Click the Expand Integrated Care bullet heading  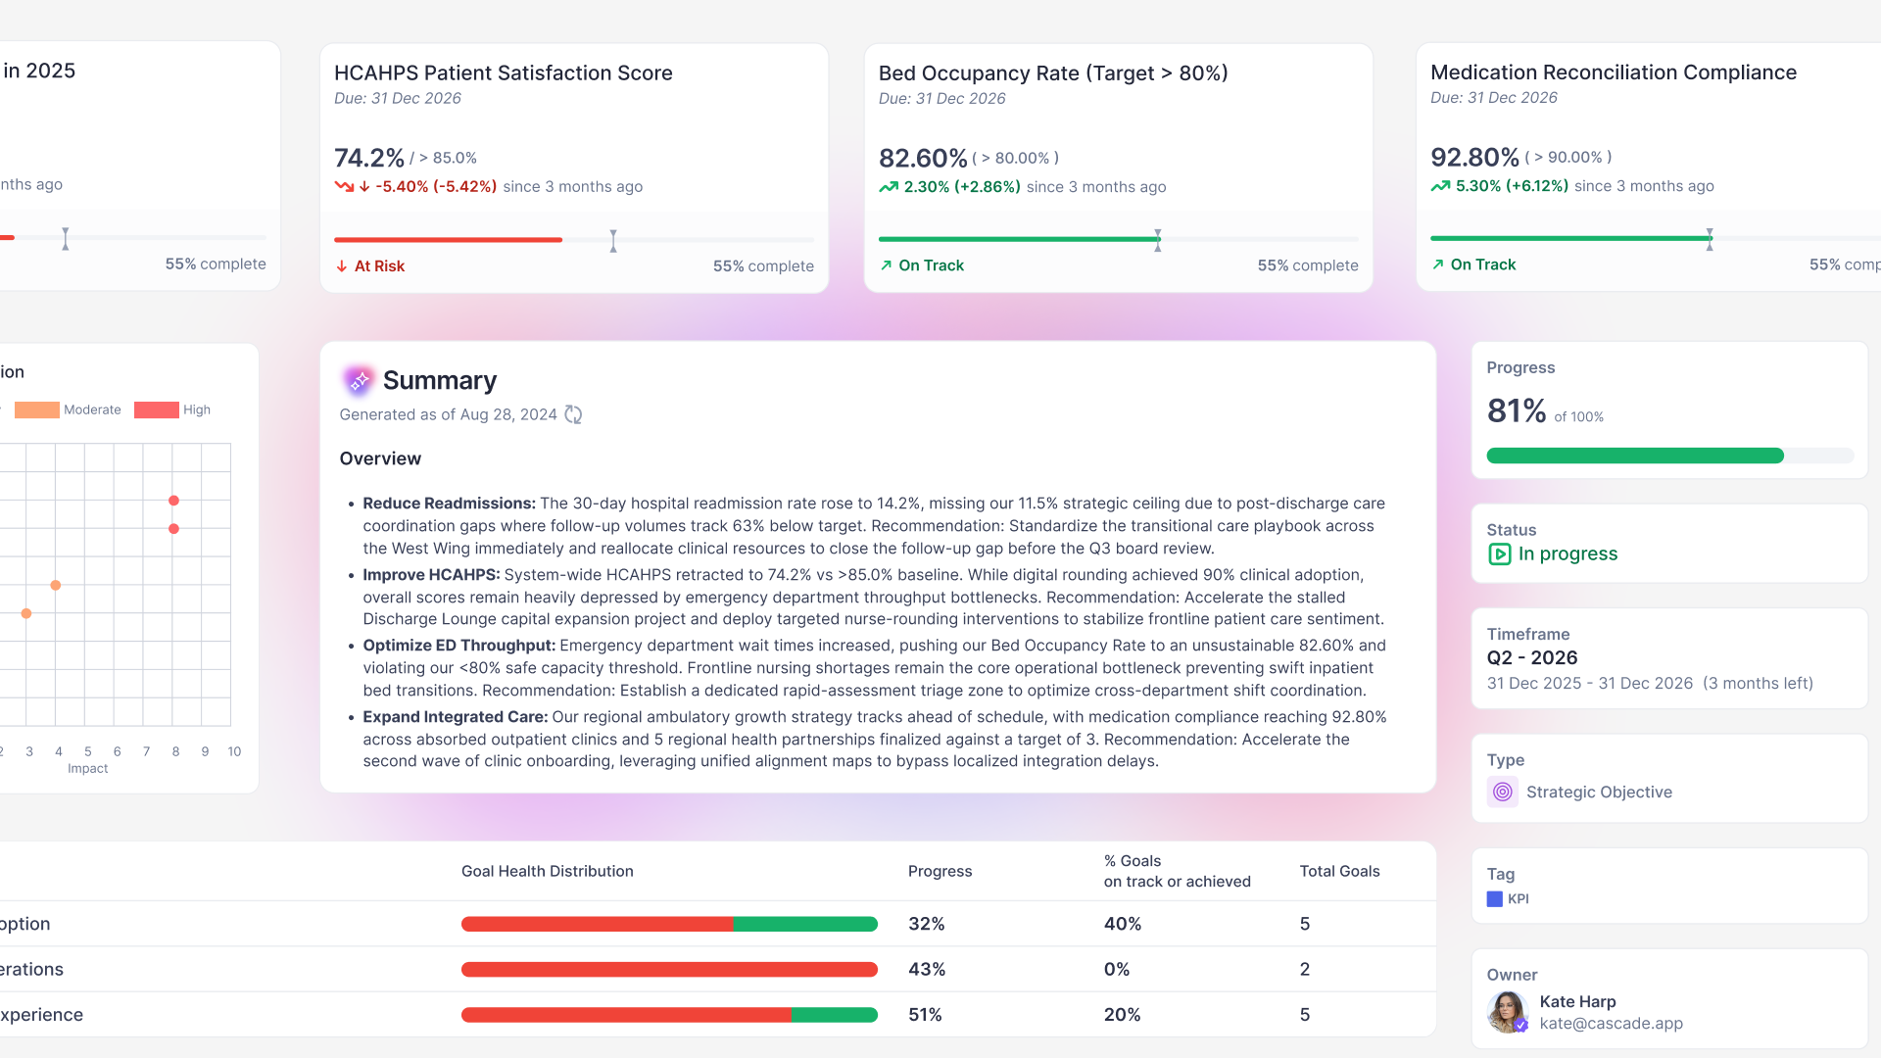point(456,717)
